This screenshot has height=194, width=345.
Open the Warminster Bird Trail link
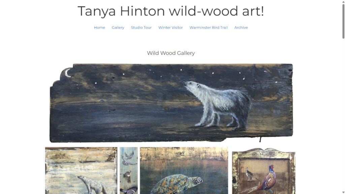[x=209, y=28]
